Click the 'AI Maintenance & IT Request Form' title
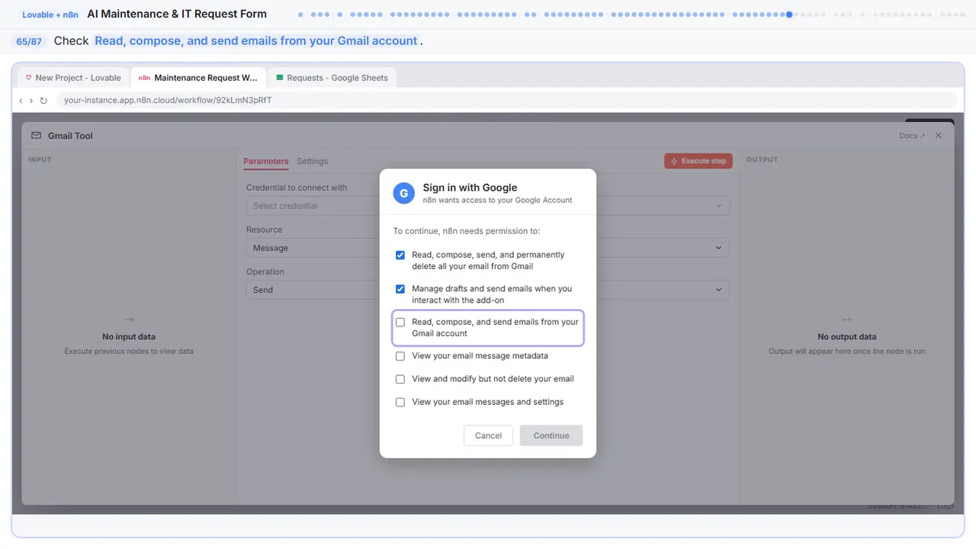976x549 pixels. point(177,14)
